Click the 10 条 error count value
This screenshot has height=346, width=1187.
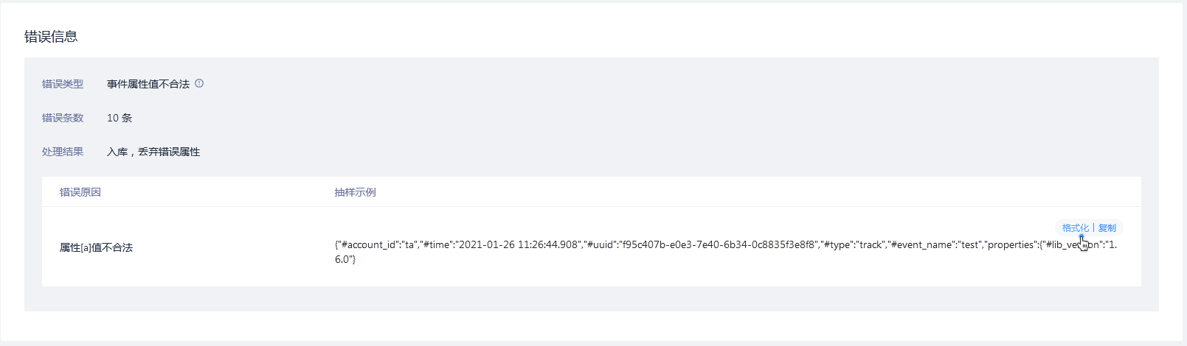click(x=120, y=118)
